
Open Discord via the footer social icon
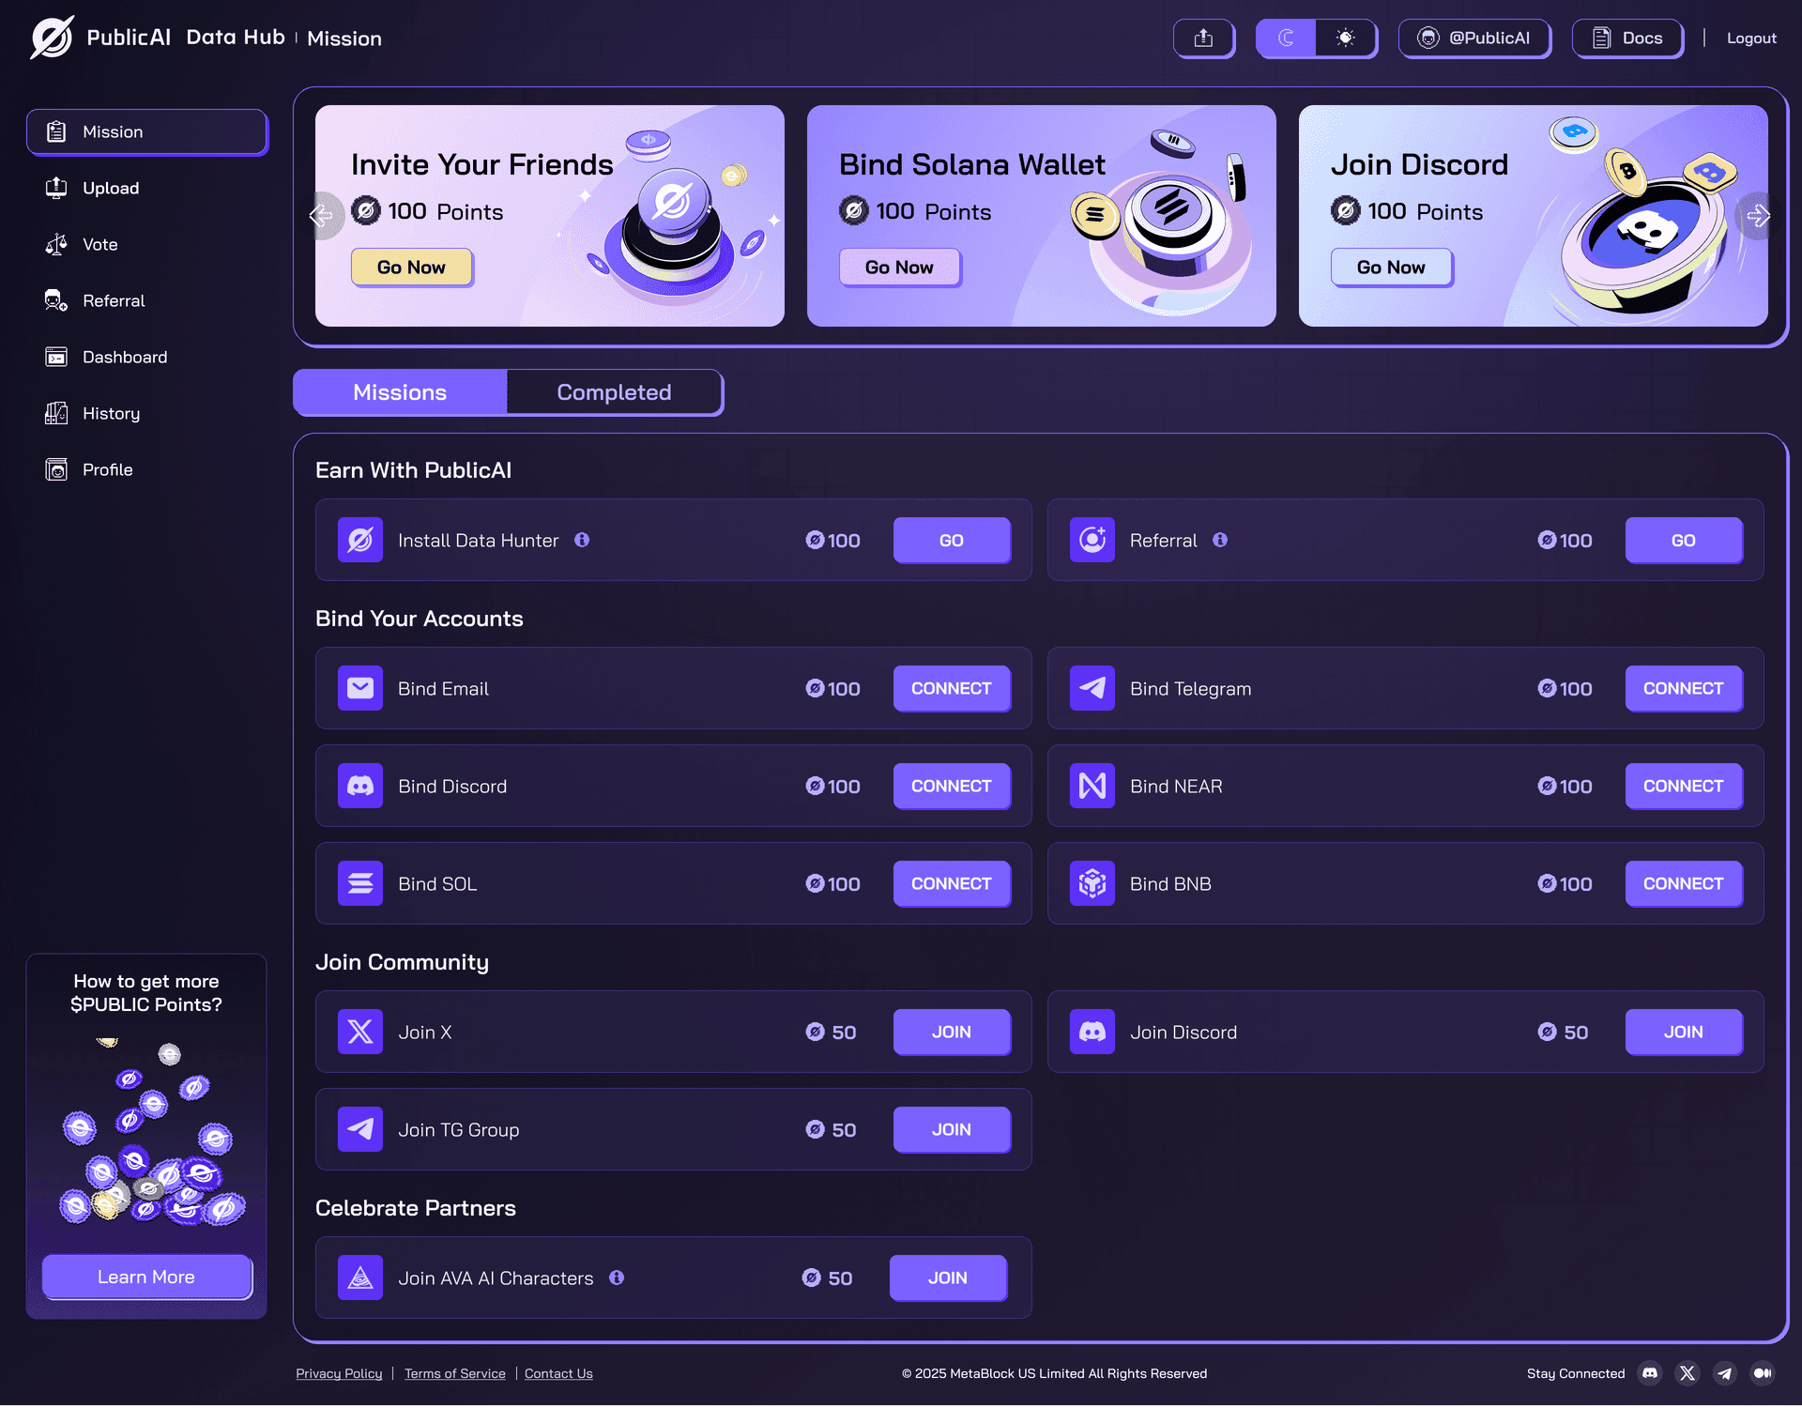(1650, 1373)
